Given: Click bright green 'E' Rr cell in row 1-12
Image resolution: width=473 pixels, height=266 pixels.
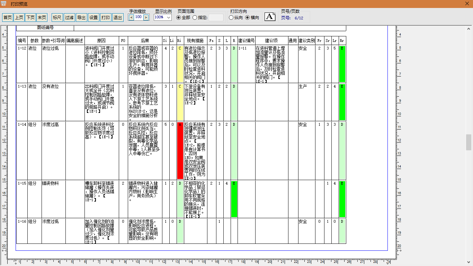Looking at the screenshot, I should (x=342, y=64).
